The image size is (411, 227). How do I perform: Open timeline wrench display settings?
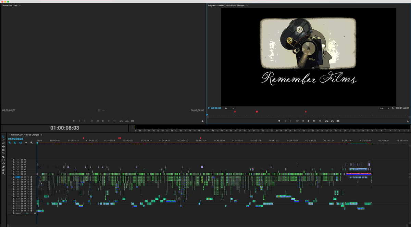pos(31,143)
